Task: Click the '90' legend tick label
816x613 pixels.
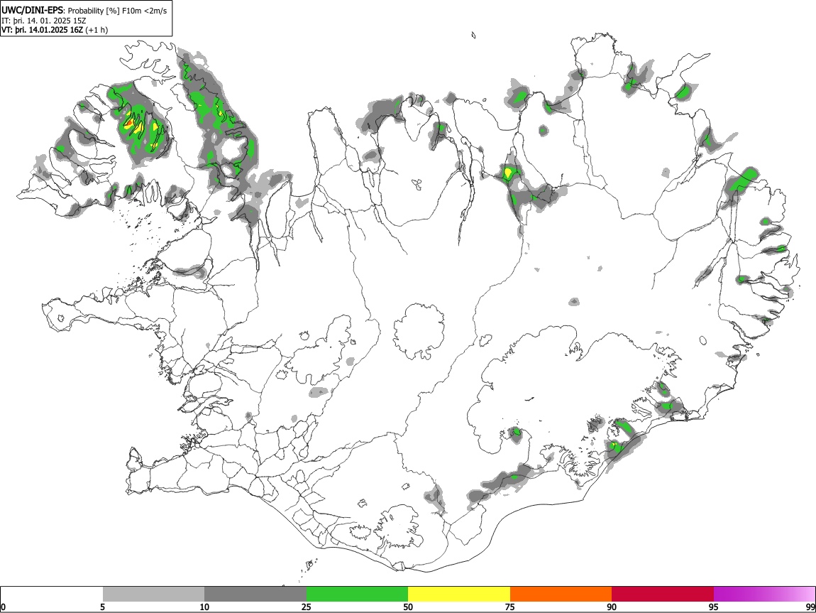Action: 612,607
